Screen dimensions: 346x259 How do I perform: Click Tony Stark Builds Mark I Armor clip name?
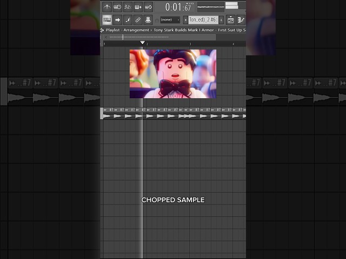coord(184,30)
